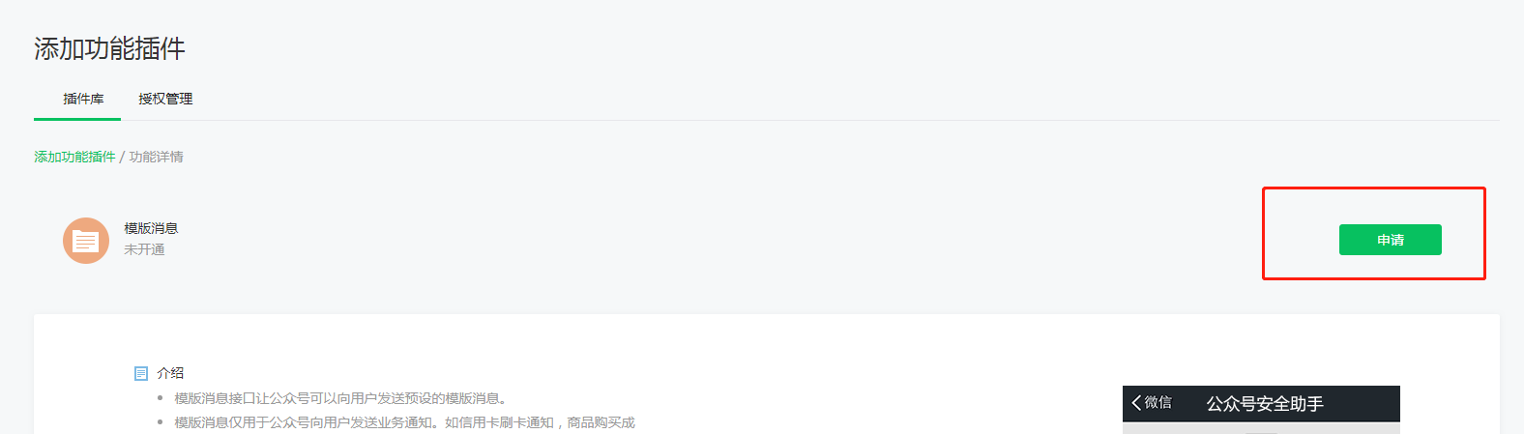Click the first bullet about 发送预设的模版消息
The image size is (1524, 434).
(x=340, y=398)
